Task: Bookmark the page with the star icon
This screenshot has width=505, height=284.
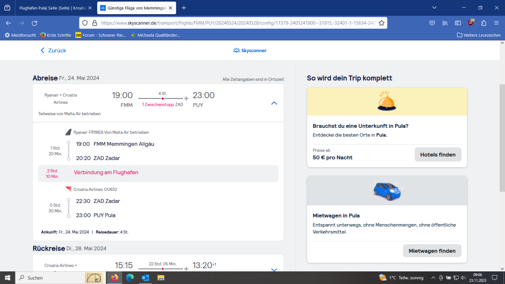Action: click(382, 23)
